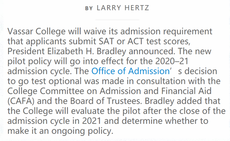Click the words "College Committee"
Viewport: 230px width, 141px height.
click(40, 91)
